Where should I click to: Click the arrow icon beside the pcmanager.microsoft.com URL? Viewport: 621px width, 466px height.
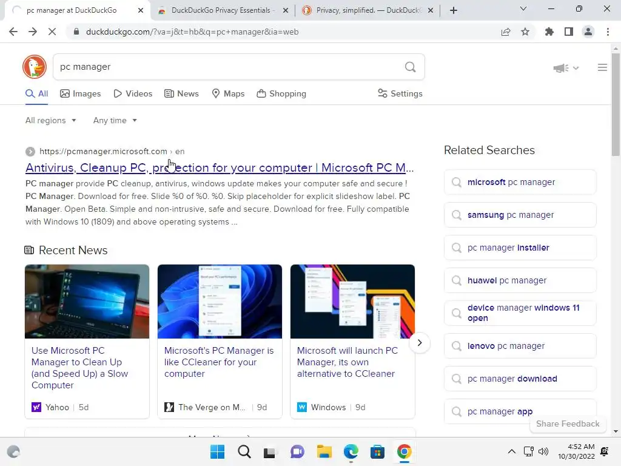[30, 151]
